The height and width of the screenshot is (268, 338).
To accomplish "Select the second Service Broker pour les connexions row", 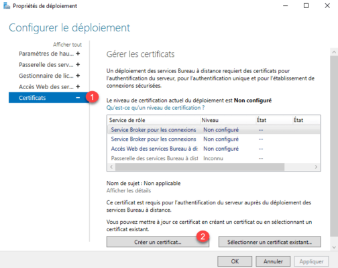I will click(214, 139).
